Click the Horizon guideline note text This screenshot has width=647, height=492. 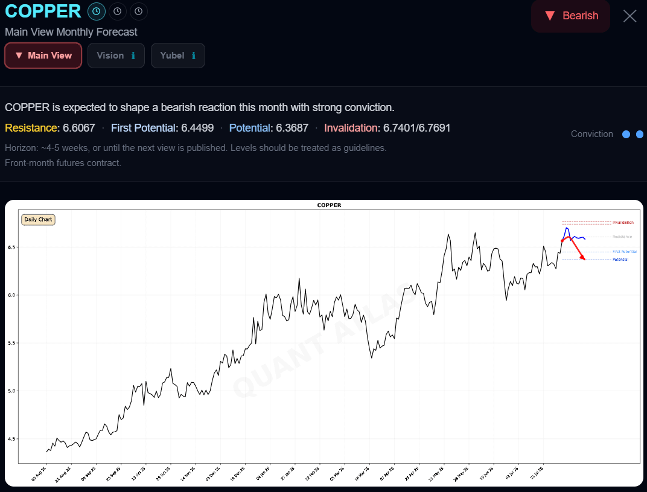click(196, 148)
